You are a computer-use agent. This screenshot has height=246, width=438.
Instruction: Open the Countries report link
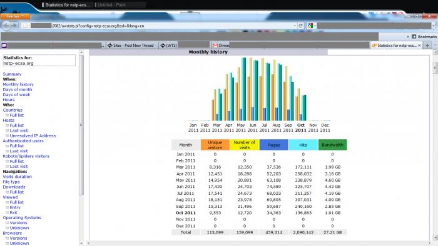[13, 110]
